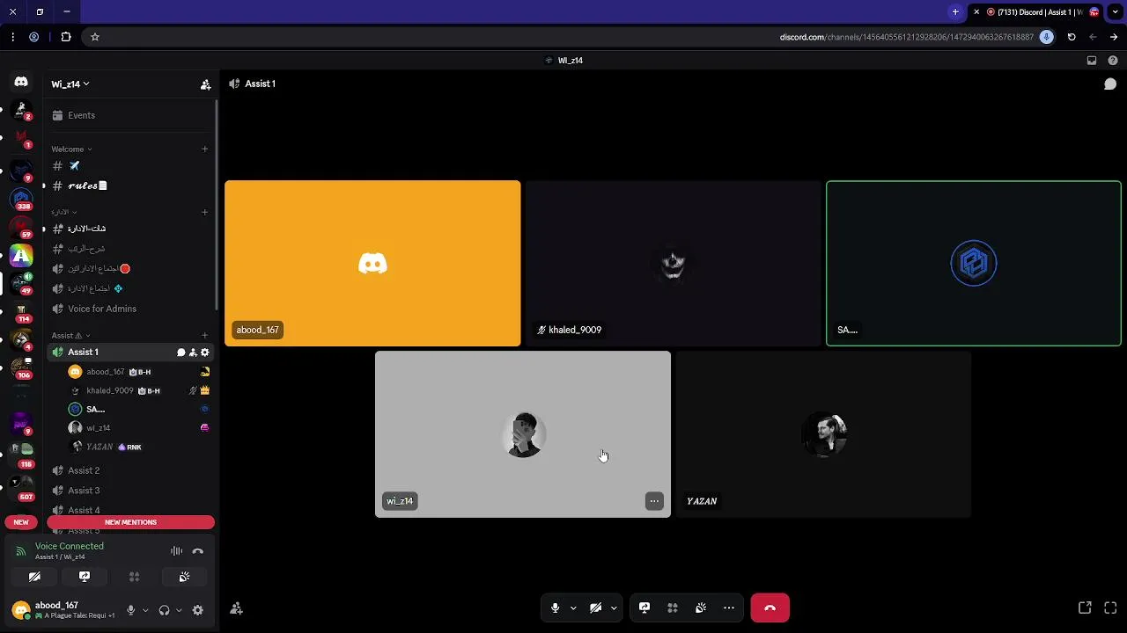Launch activities icon in voice panel
The width and height of the screenshot is (1127, 633).
[x=135, y=577]
